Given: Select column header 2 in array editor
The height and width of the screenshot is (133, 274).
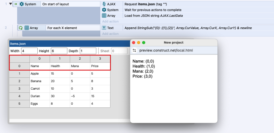Looking at the screenshot, I should coord(80,59).
